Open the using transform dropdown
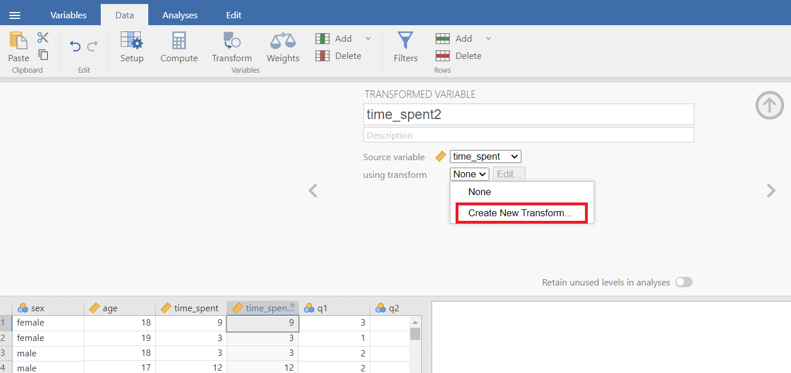791x373 pixels. tap(469, 174)
